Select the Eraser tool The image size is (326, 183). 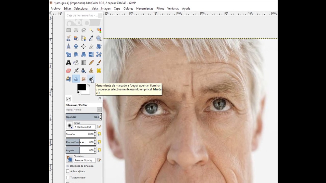[x=69, y=71]
